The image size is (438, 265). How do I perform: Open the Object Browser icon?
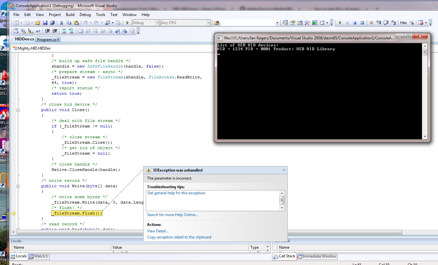pos(300,23)
